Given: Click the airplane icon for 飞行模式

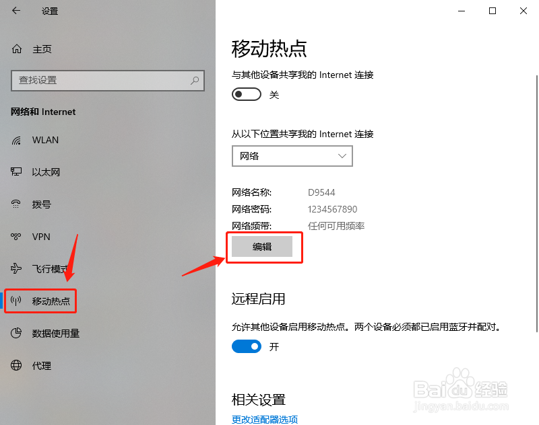Looking at the screenshot, I should tap(15, 268).
